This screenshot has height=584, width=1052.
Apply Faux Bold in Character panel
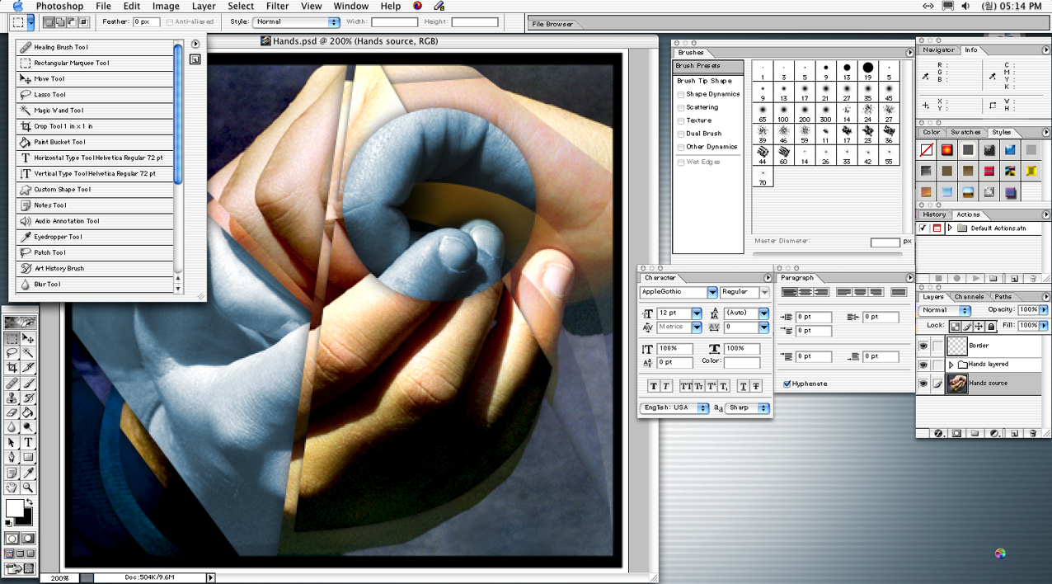(653, 386)
